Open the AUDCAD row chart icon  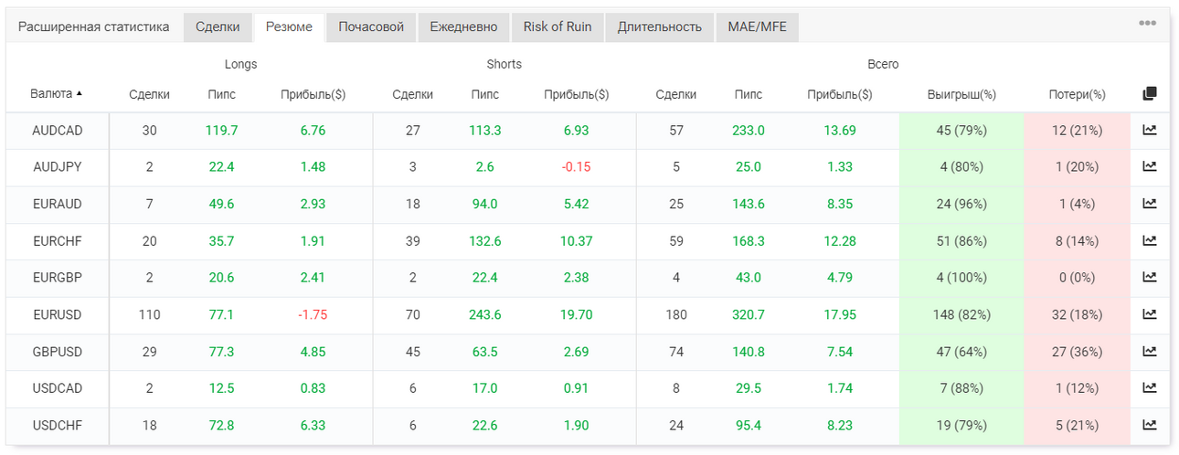[x=1149, y=131]
